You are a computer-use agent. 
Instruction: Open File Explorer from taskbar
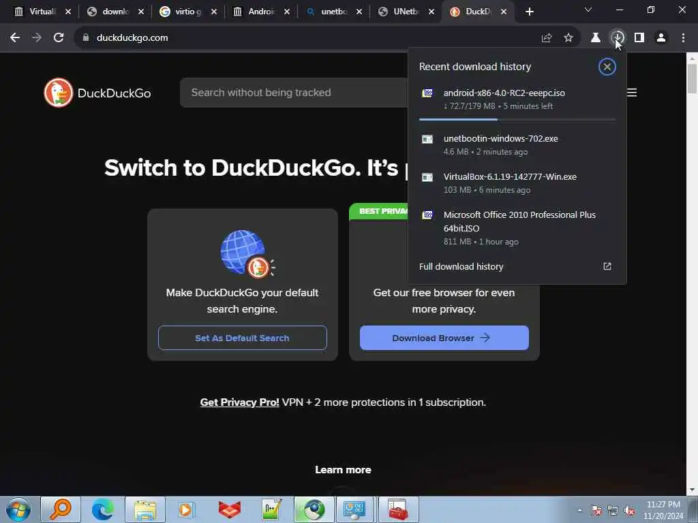click(145, 509)
